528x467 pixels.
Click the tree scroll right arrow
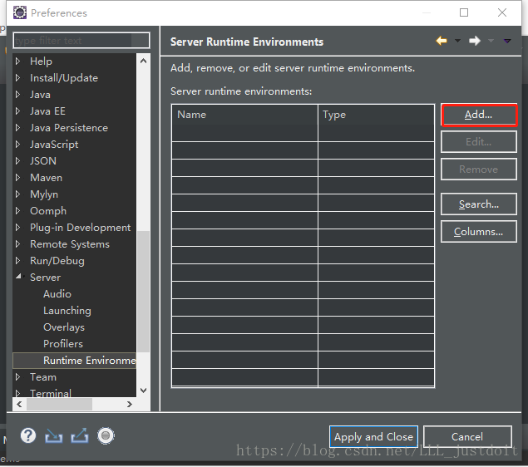130,404
